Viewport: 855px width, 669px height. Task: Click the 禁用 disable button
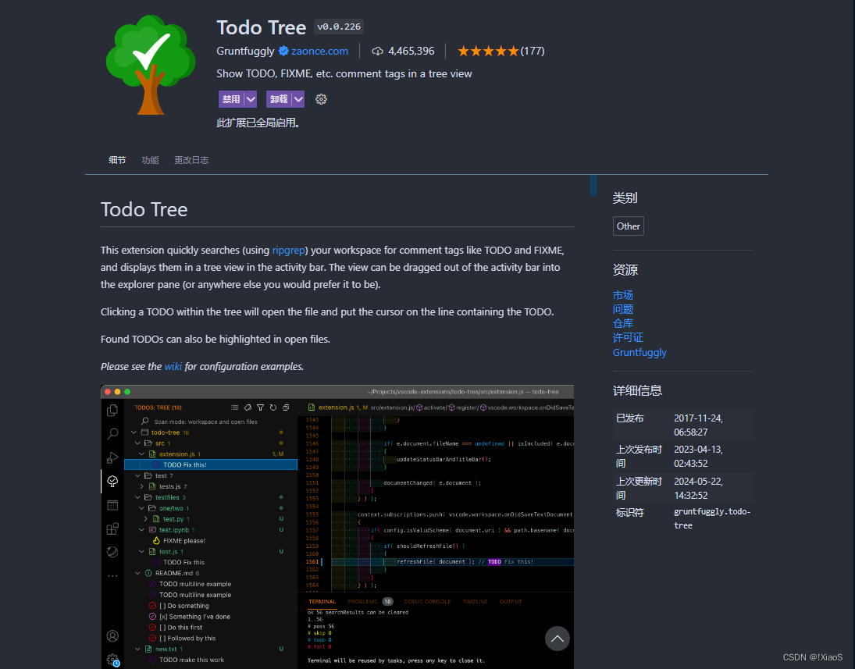231,99
